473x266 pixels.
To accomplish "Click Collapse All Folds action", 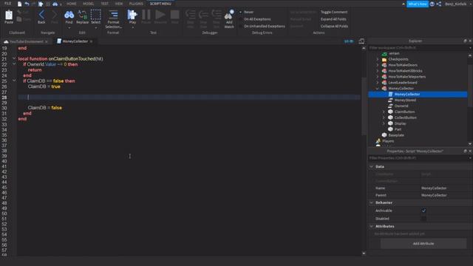I will click(x=334, y=27).
